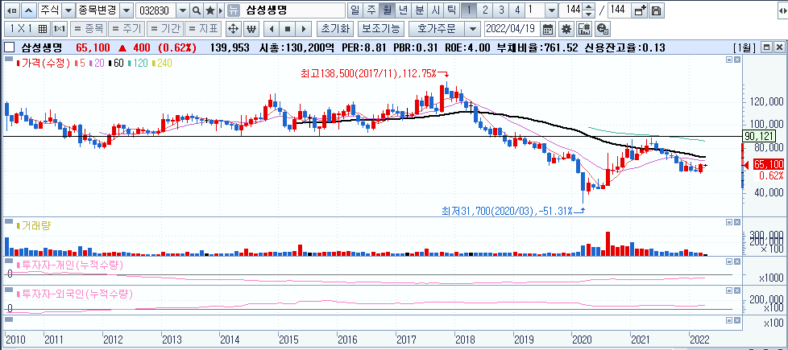788x350 pixels.
Task: Click the 초기화 reset button
Action: pos(335,29)
